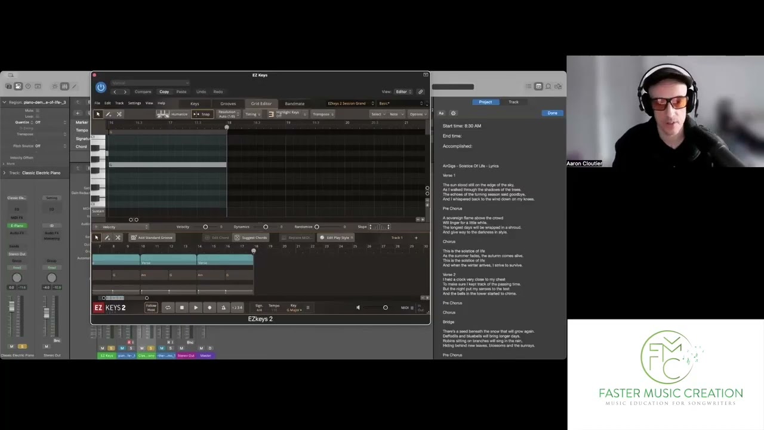The height and width of the screenshot is (430, 764).
Task: Click the Record button in EZ Keys transport
Action: (x=209, y=308)
